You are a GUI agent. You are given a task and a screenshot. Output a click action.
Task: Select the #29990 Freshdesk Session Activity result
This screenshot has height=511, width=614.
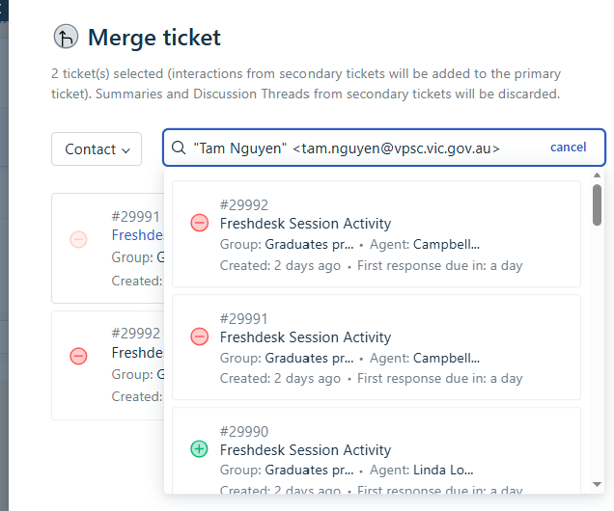377,450
